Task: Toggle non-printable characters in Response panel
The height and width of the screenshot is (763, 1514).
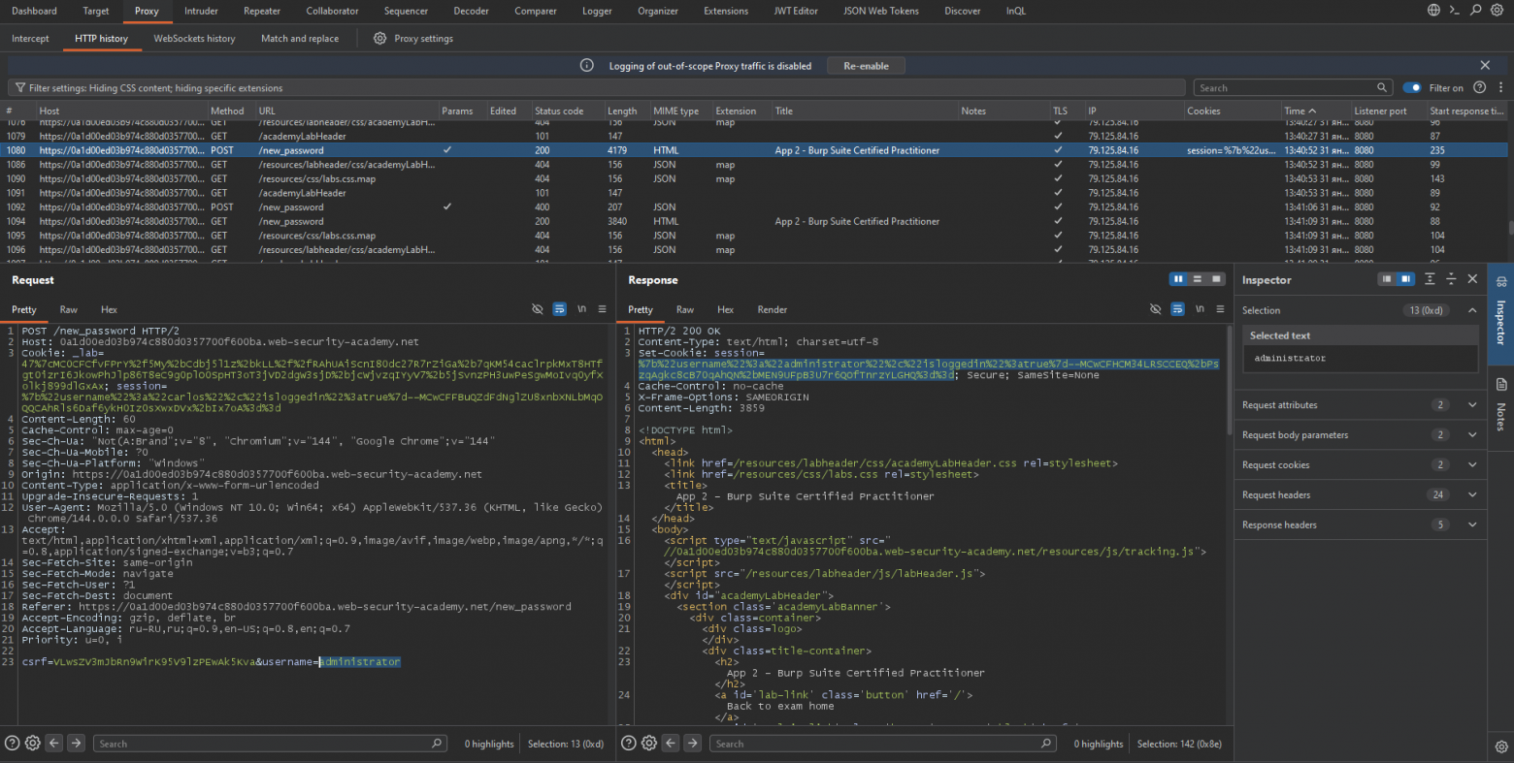Action: [x=1155, y=309]
